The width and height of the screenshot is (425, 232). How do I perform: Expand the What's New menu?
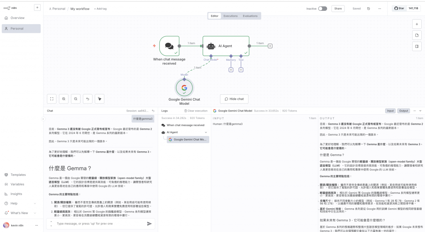coord(20,213)
